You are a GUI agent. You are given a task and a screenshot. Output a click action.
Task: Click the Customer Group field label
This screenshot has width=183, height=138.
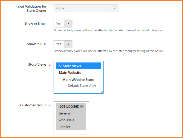pos(33,105)
